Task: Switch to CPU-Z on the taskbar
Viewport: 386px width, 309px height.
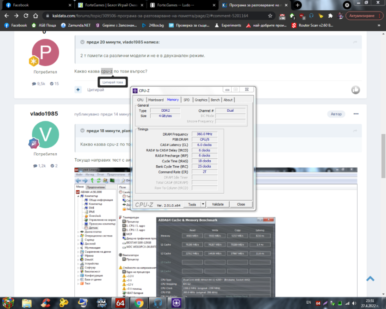Action: 176,303
